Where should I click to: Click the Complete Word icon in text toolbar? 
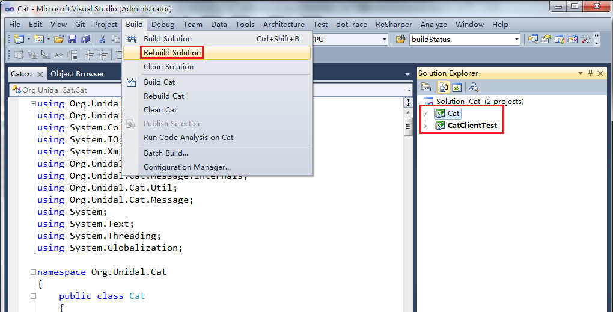tap(59, 55)
